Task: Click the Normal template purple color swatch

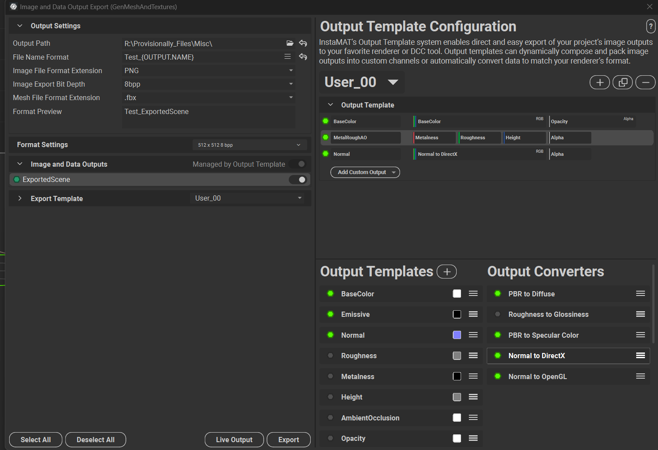Action: pyautogui.click(x=457, y=335)
